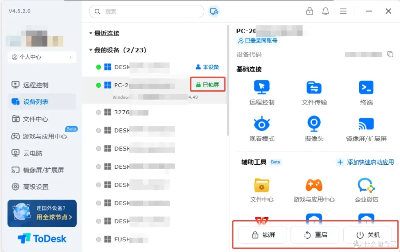400x252 pixels.
Task: Open 镜像屏/扩展屏 in the sidebar
Action: (42, 170)
